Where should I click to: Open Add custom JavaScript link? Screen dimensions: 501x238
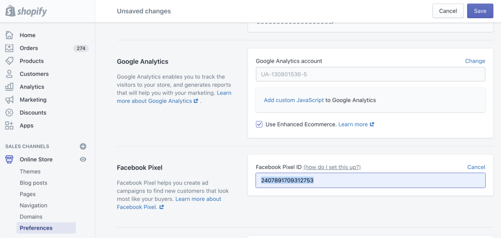pos(294,100)
